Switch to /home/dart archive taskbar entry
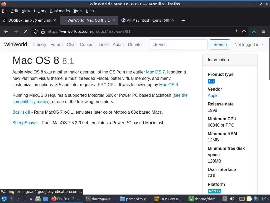 pos(204,199)
